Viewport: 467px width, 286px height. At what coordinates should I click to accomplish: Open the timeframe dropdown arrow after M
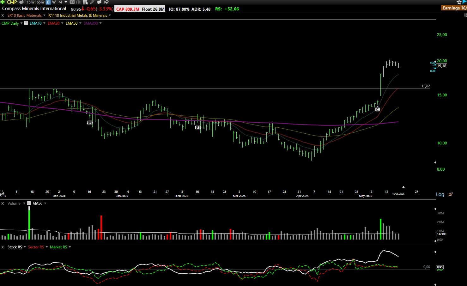point(66,2)
